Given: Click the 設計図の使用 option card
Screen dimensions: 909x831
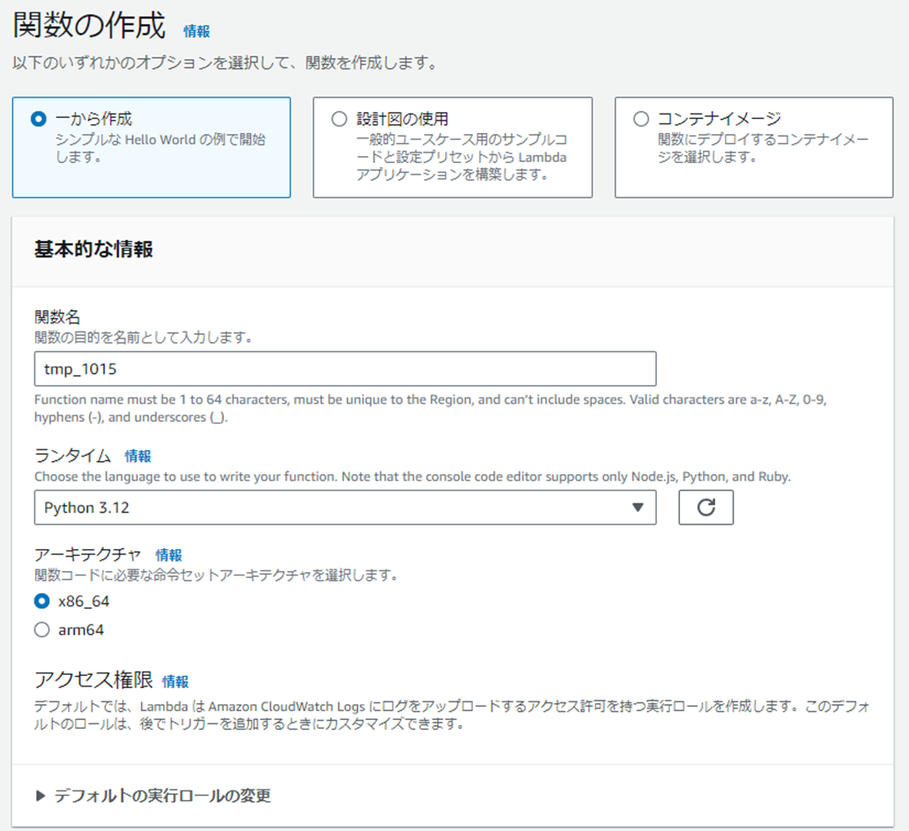Looking at the screenshot, I should coord(452,147).
